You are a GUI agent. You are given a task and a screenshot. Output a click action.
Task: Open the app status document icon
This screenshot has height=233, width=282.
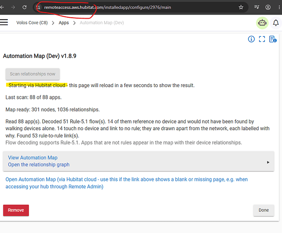(x=273, y=39)
